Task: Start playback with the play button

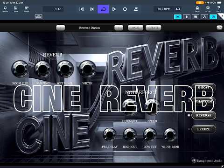Action: pyautogui.click(x=114, y=9)
